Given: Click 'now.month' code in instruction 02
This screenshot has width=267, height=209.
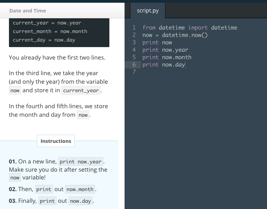Looking at the screenshot, I should click(x=80, y=190).
